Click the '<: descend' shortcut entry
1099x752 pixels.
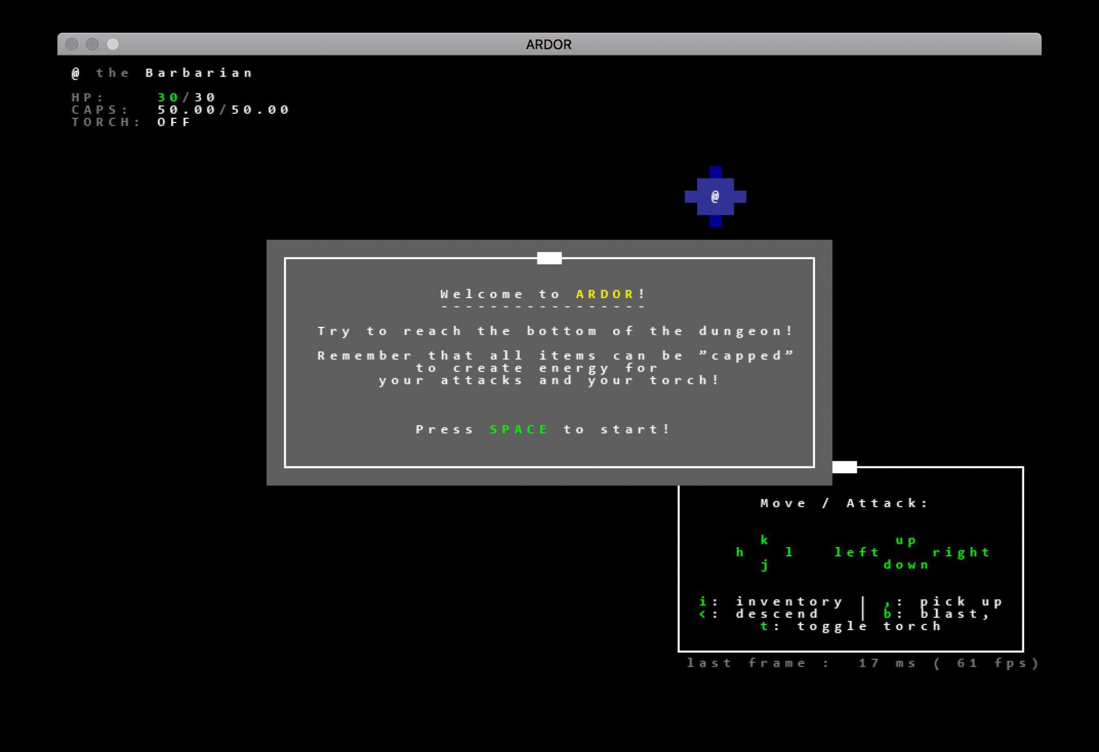(758, 614)
